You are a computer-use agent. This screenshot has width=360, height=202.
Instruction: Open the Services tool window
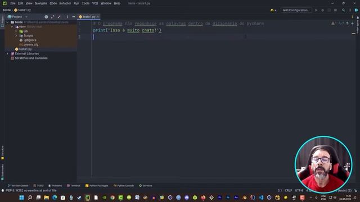click(146, 186)
